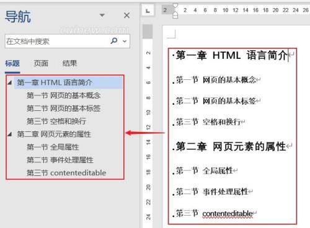Screen dimensions: 310x228
Task: Switch to the 结果 tab
Action: tap(69, 63)
